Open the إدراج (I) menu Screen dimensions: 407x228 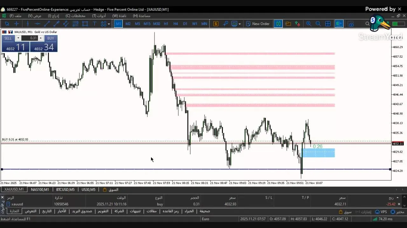[53, 16]
